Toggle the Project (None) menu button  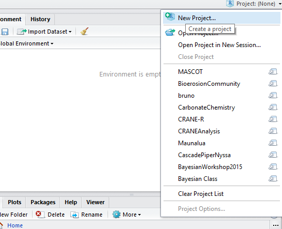[x=254, y=4]
